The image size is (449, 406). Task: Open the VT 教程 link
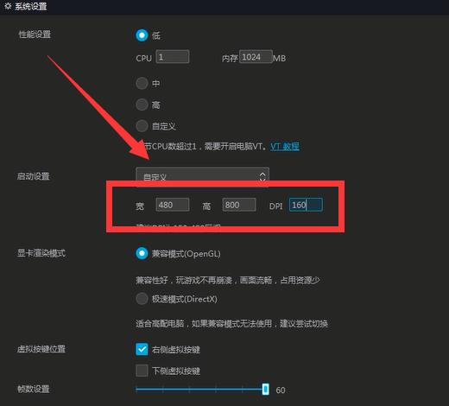(285, 147)
